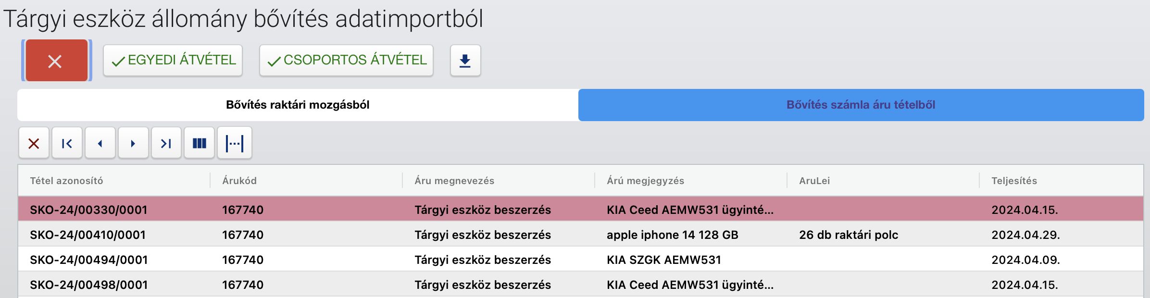
Task: Click the red cancel X button
Action: coord(57,61)
